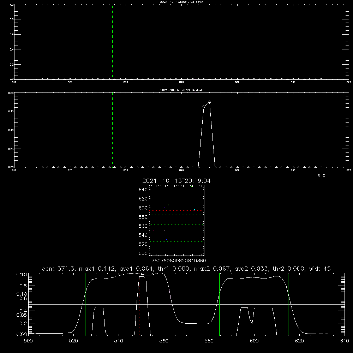This screenshot has height=353, width=353.
Task: Click the bottom plot's '640' x-axis label
Action: (x=345, y=341)
